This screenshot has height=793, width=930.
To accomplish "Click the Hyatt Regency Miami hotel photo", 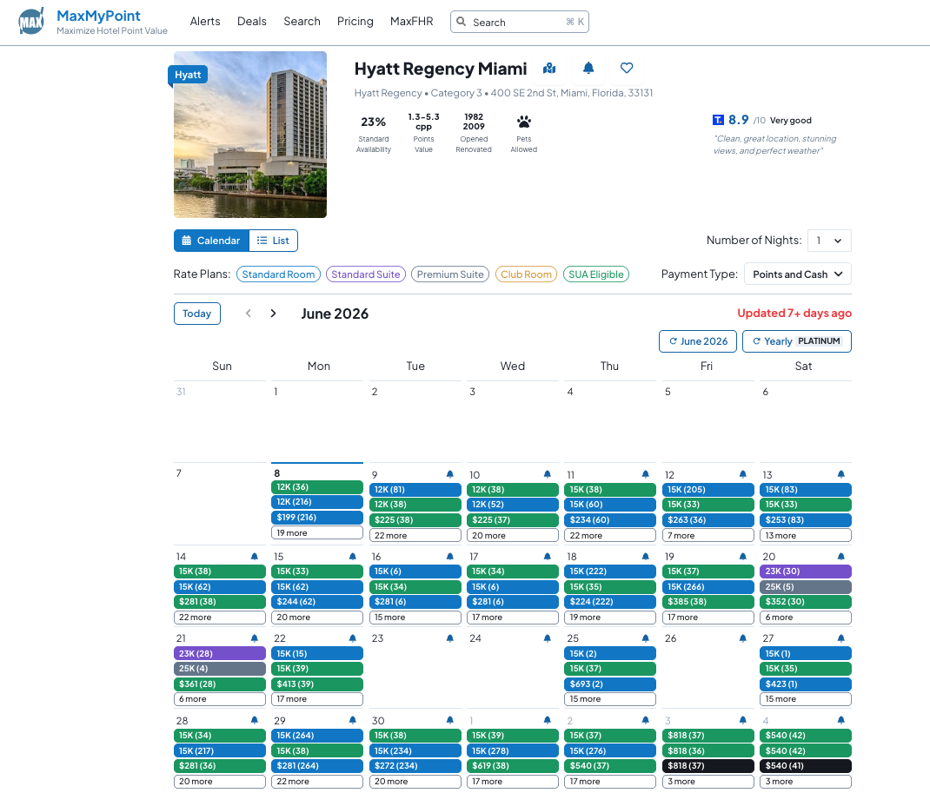I will (x=250, y=135).
